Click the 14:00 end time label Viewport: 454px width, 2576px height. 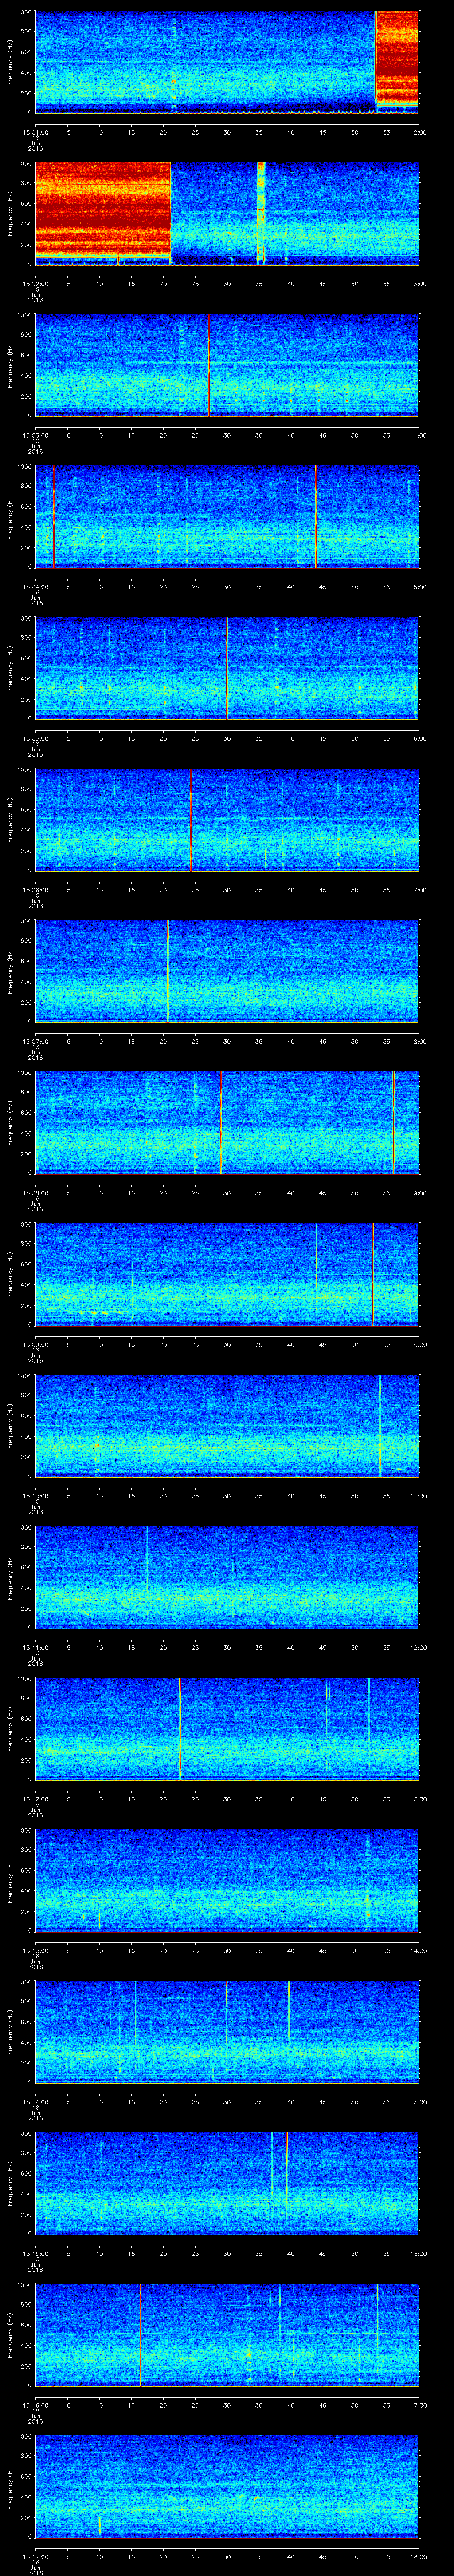418,1950
